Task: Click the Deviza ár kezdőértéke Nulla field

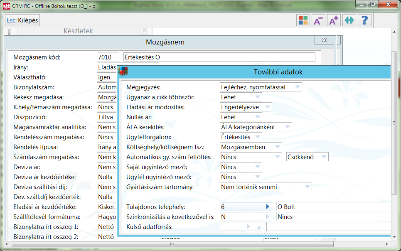Action: coord(107,177)
